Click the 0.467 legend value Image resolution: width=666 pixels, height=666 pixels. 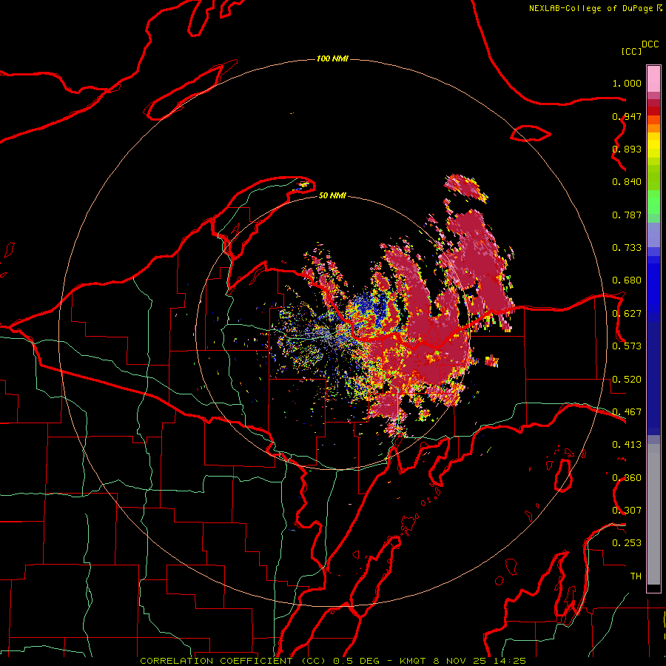[x=627, y=412]
